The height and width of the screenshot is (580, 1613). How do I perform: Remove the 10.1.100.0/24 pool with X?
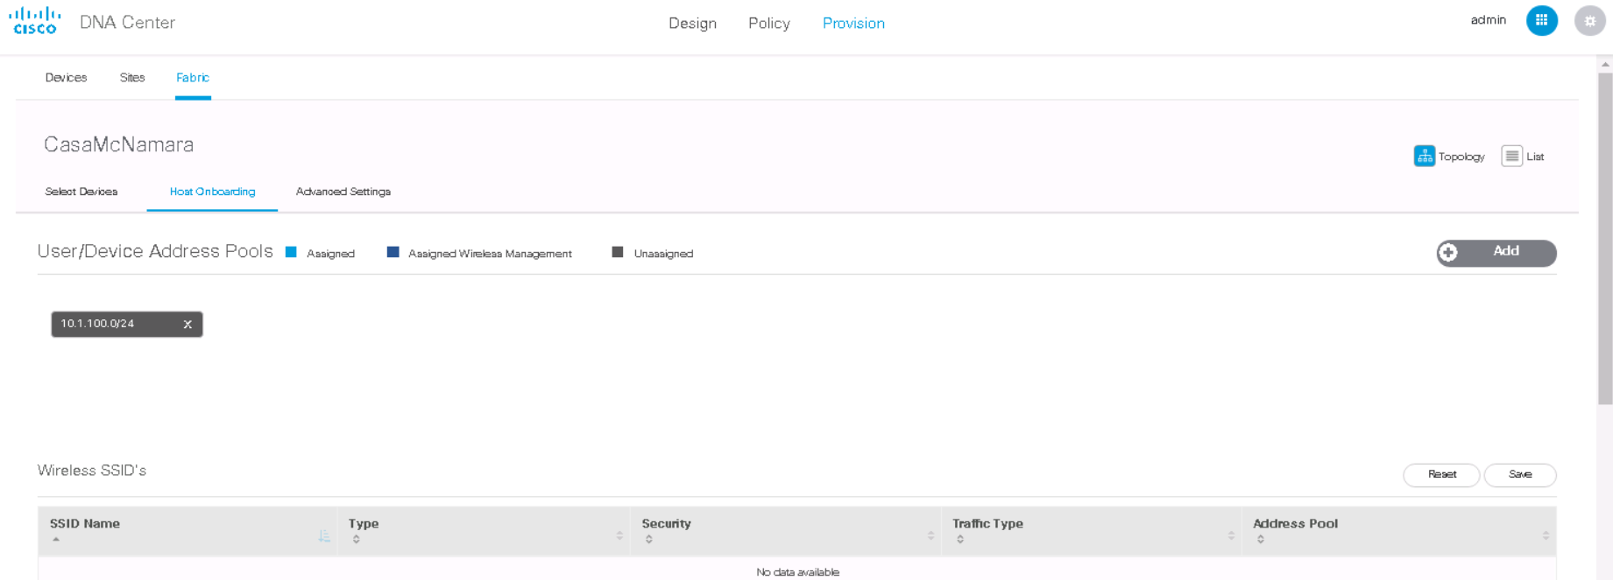click(187, 325)
